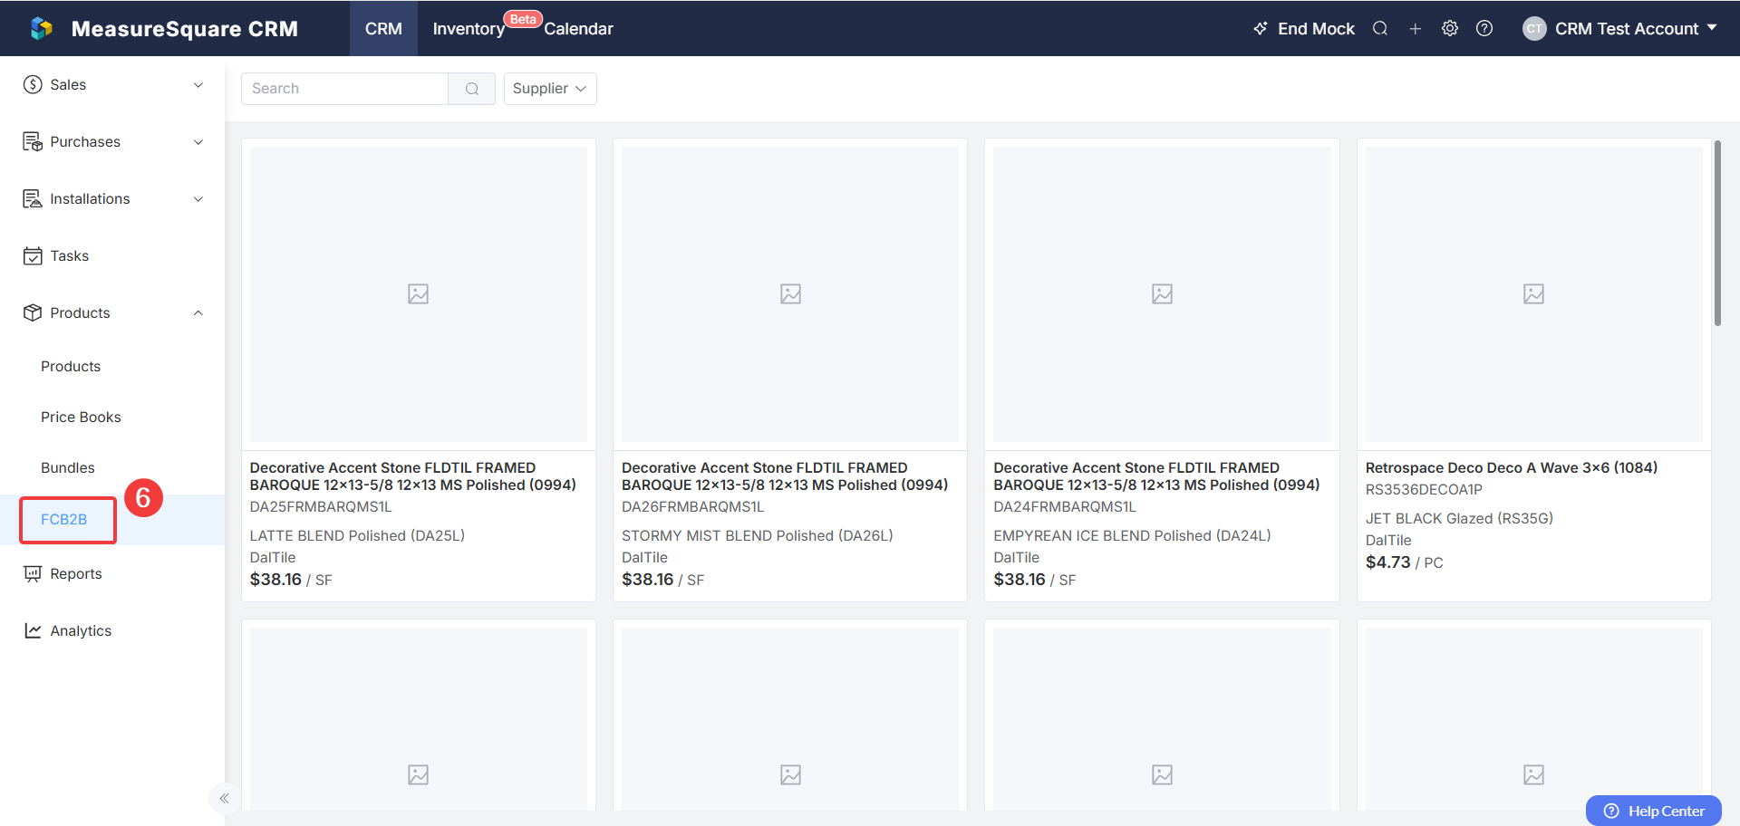Click EMPYREAN ICE BLEND Polished (DA24L) text
Screen dimensions: 1740x826
tap(1132, 535)
